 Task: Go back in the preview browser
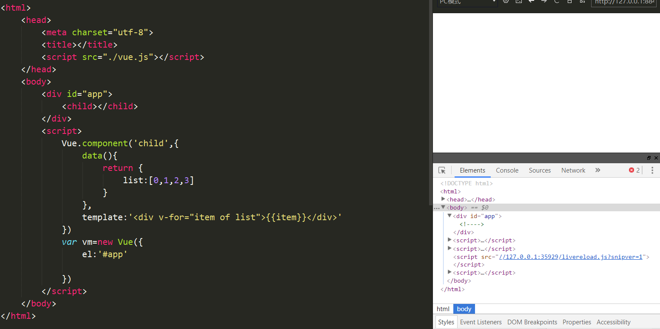pyautogui.click(x=531, y=2)
